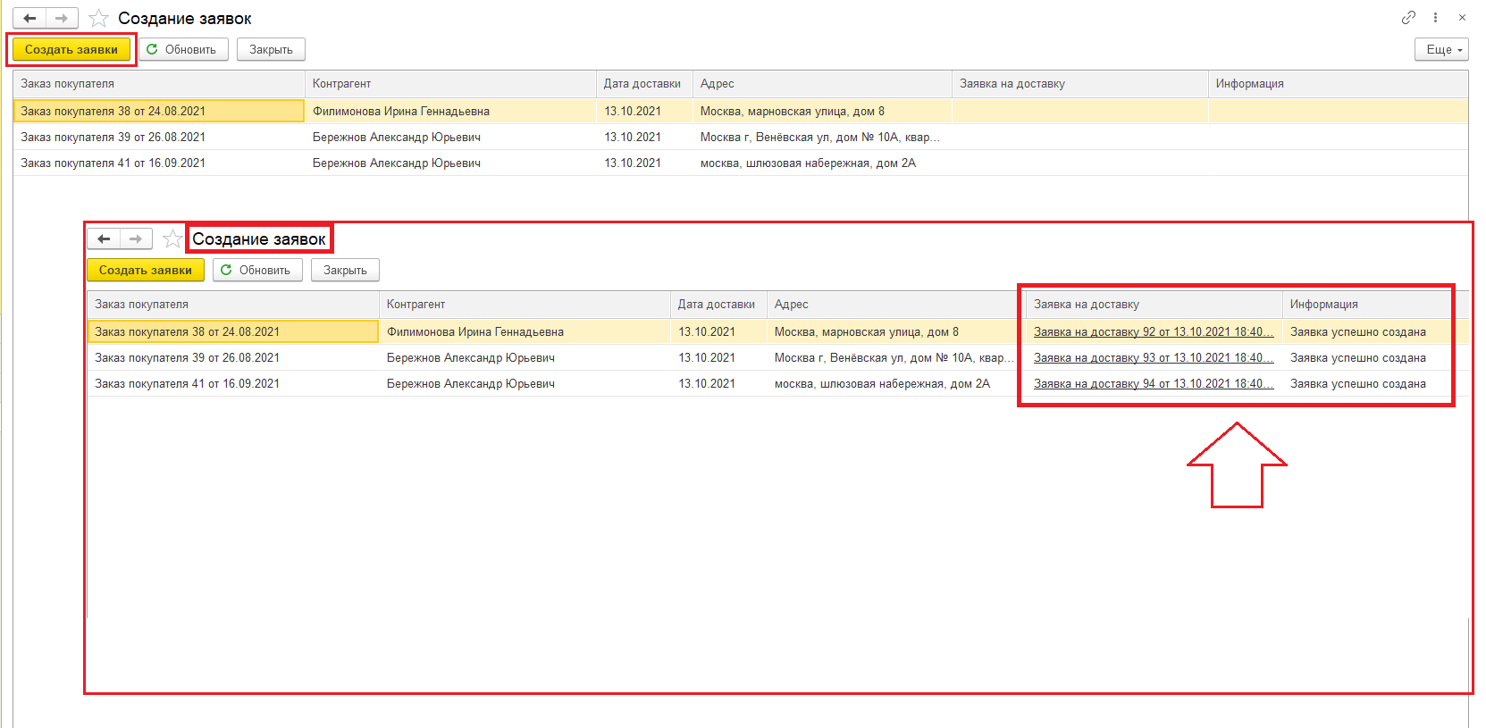Get link to form via chain icon
Screen dimensions: 1486x728
1408,17
